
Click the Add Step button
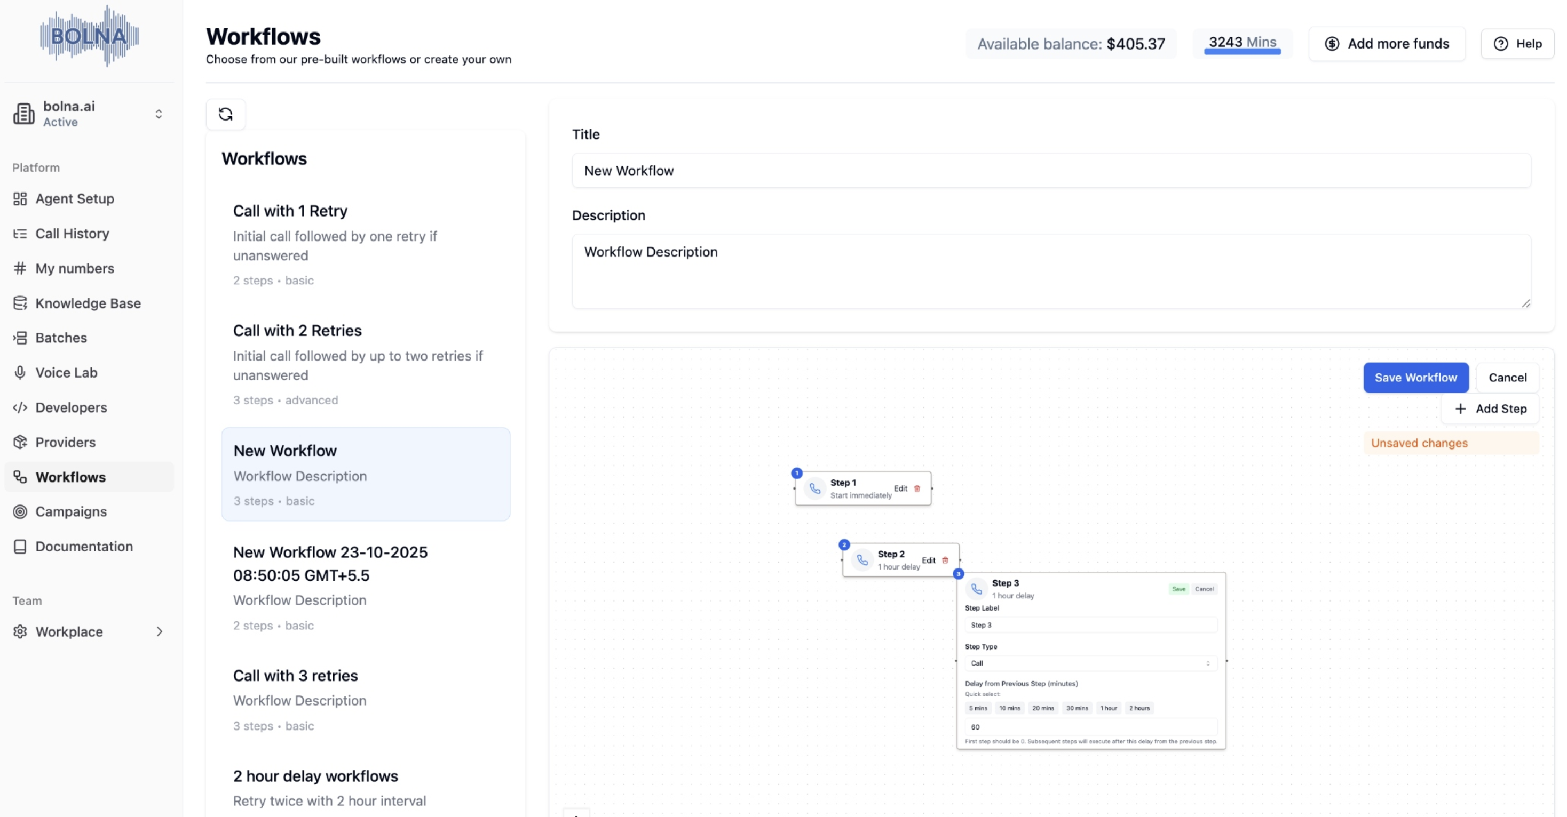pyautogui.click(x=1490, y=408)
